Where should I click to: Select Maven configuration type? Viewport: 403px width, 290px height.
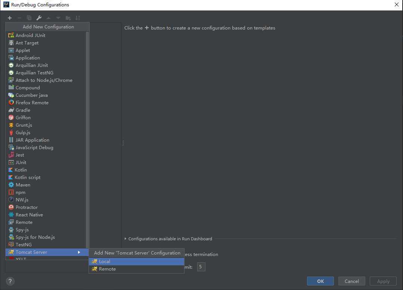tap(46, 185)
